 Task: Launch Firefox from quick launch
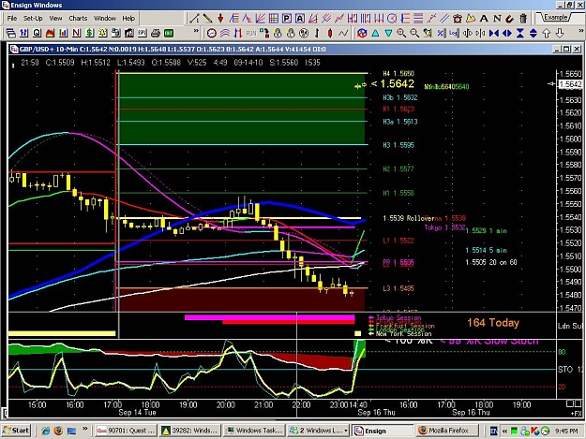tap(58, 431)
